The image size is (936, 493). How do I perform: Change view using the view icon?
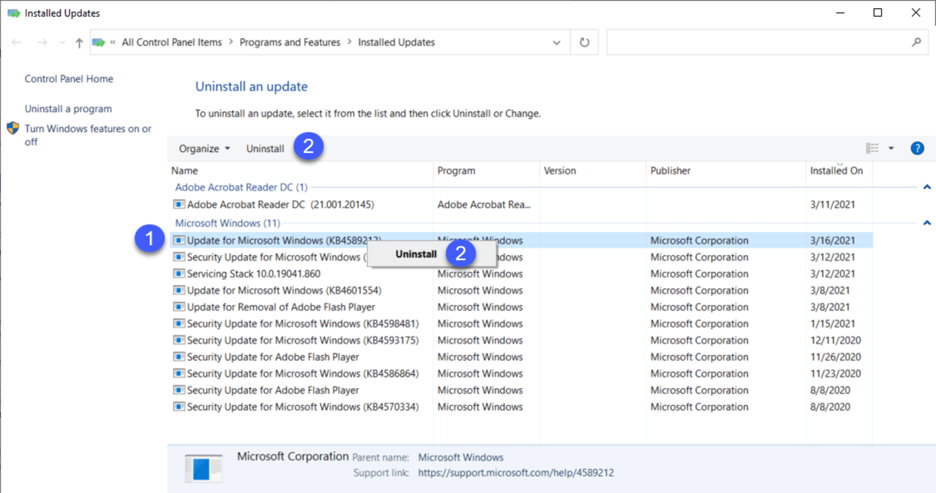(872, 148)
